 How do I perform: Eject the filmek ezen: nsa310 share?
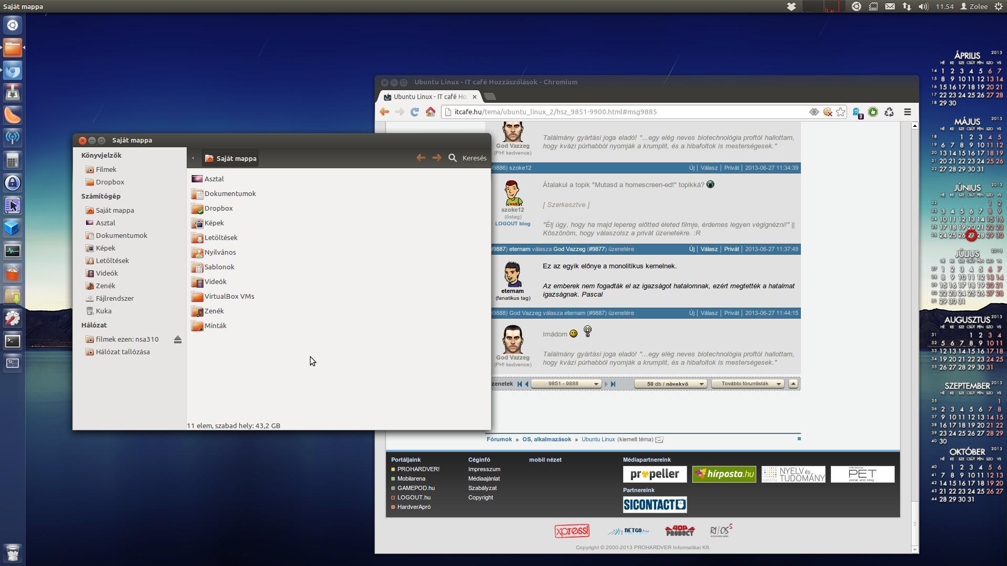click(x=178, y=340)
